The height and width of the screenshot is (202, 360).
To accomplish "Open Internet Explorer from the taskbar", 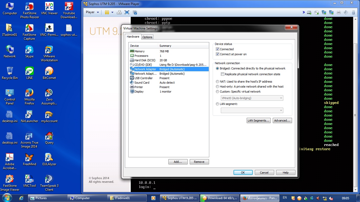I will 22,198.
